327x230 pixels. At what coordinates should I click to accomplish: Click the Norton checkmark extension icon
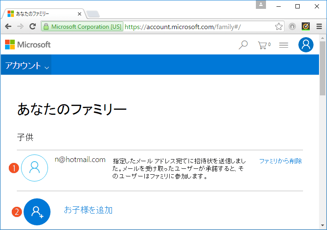306,26
